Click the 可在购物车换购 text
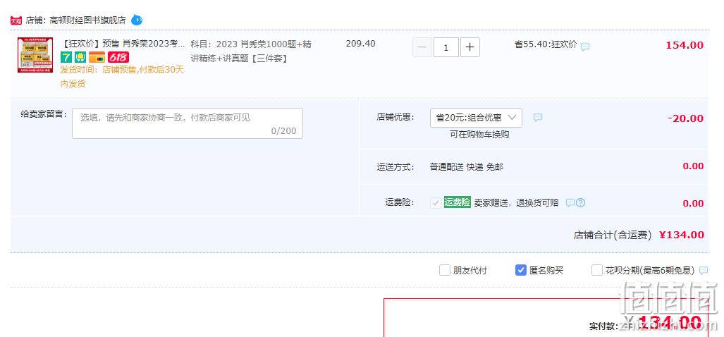This screenshot has height=337, width=724. (479, 135)
